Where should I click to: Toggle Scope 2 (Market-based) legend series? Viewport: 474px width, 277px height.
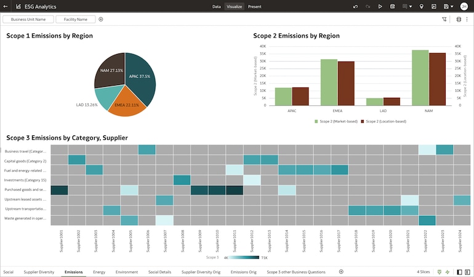click(335, 121)
